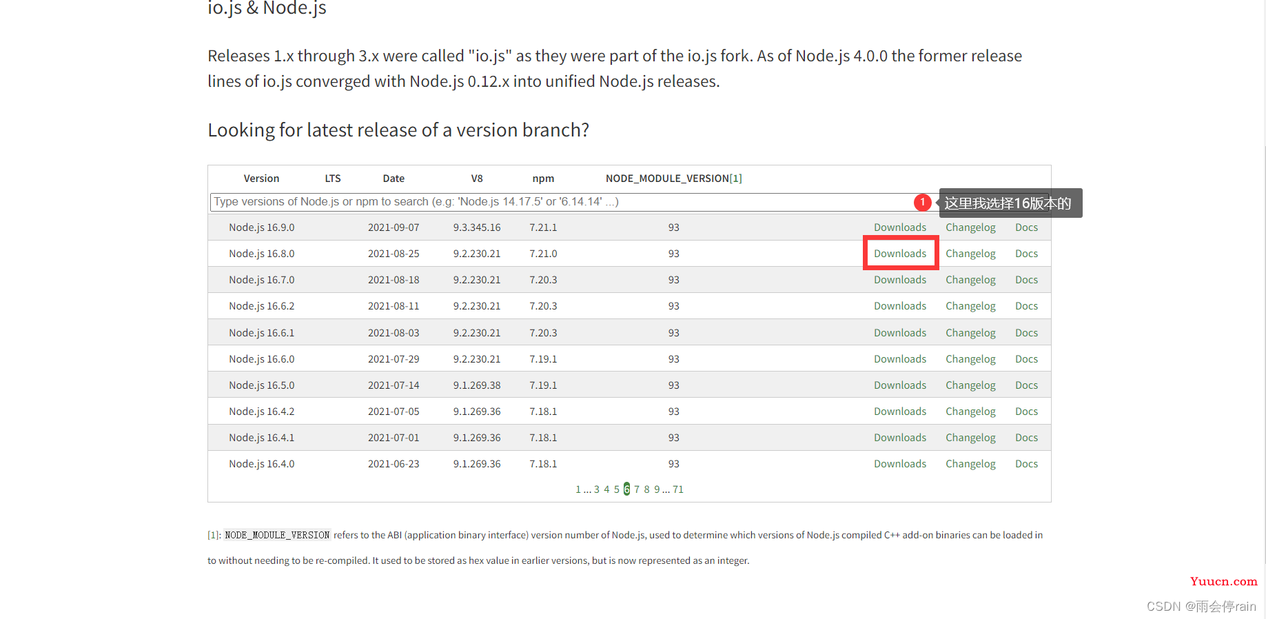Viewport: 1266px width, 619px height.
Task: Select the Node.js 16.6.2 version cell
Action: pyautogui.click(x=262, y=306)
